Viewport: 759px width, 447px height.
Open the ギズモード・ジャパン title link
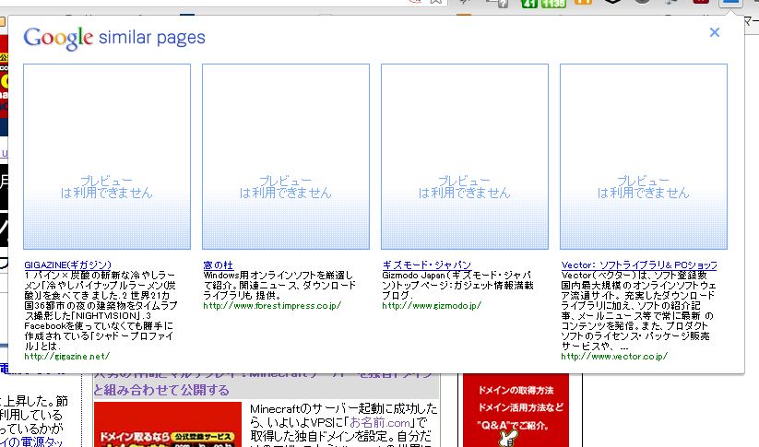(426, 265)
